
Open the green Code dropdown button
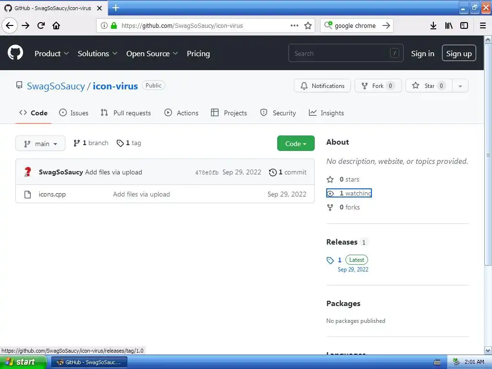[x=295, y=143]
